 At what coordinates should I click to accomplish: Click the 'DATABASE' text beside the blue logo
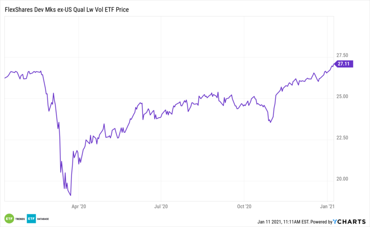[44, 218]
